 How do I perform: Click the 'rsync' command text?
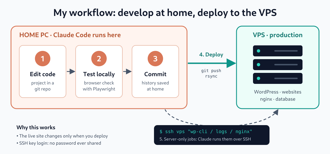[211, 76]
